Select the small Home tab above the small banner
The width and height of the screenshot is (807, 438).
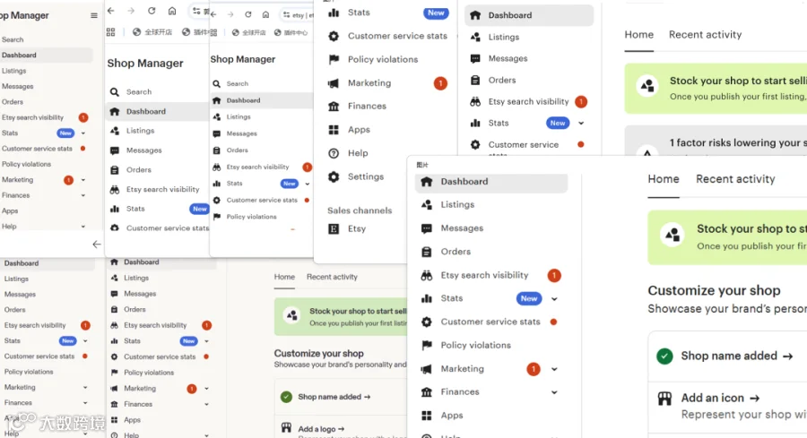pyautogui.click(x=284, y=277)
